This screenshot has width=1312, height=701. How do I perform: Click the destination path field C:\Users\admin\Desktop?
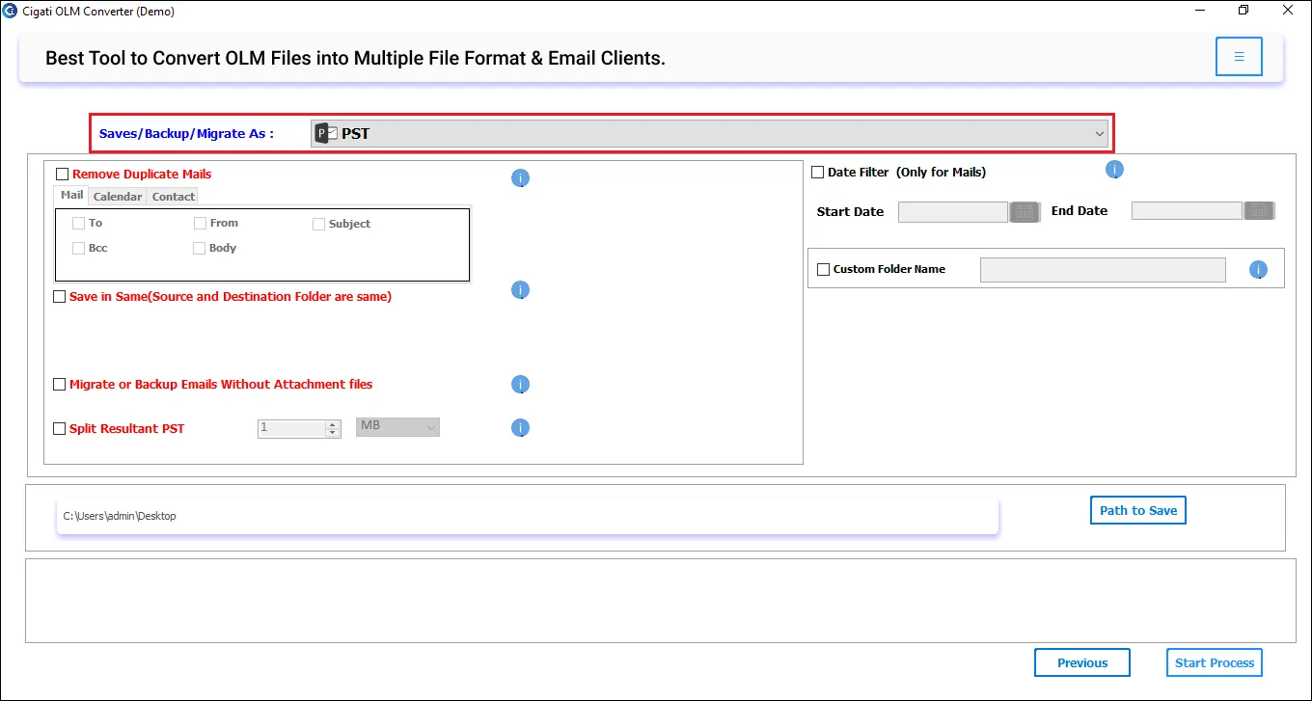(x=527, y=516)
